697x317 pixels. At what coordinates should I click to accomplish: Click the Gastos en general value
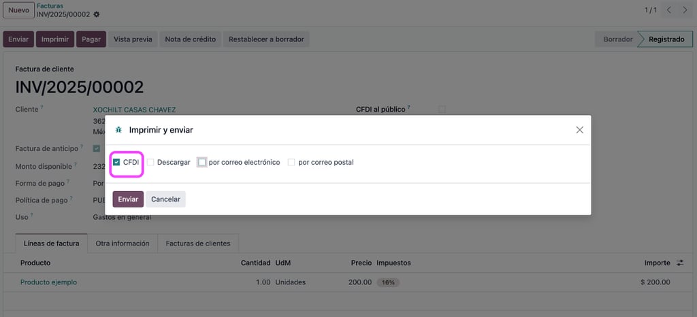(122, 217)
